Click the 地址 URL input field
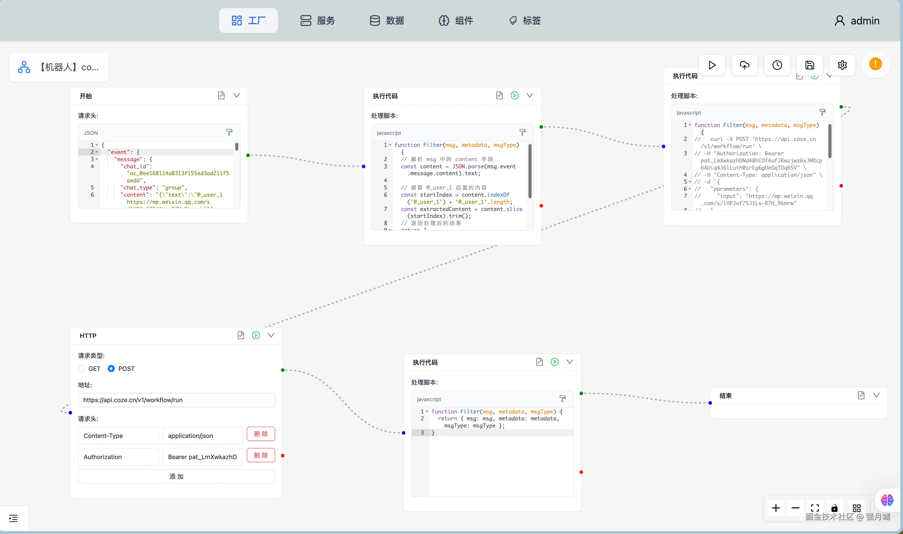The image size is (903, 534). click(176, 400)
